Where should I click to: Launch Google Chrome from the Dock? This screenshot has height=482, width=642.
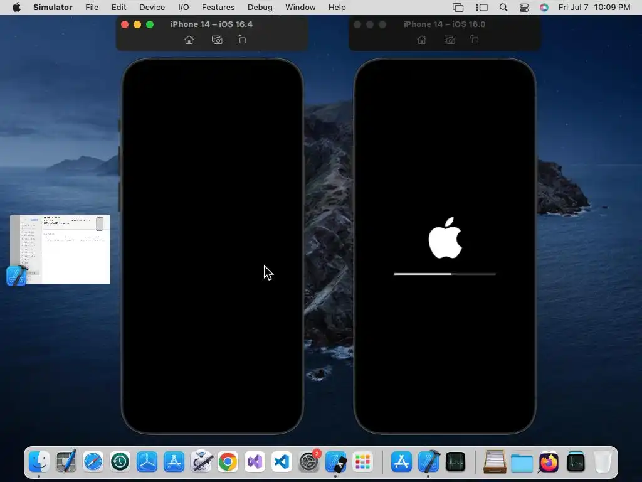pyautogui.click(x=228, y=462)
